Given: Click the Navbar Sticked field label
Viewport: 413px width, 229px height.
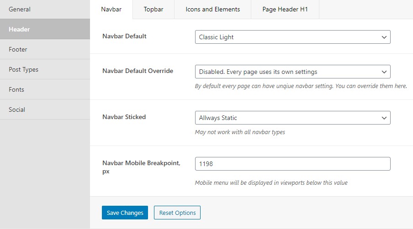Looking at the screenshot, I should (x=124, y=117).
